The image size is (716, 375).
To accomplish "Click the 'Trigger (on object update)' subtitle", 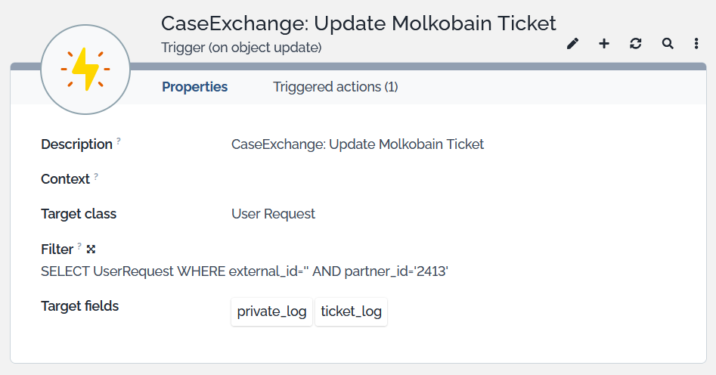I will point(241,48).
